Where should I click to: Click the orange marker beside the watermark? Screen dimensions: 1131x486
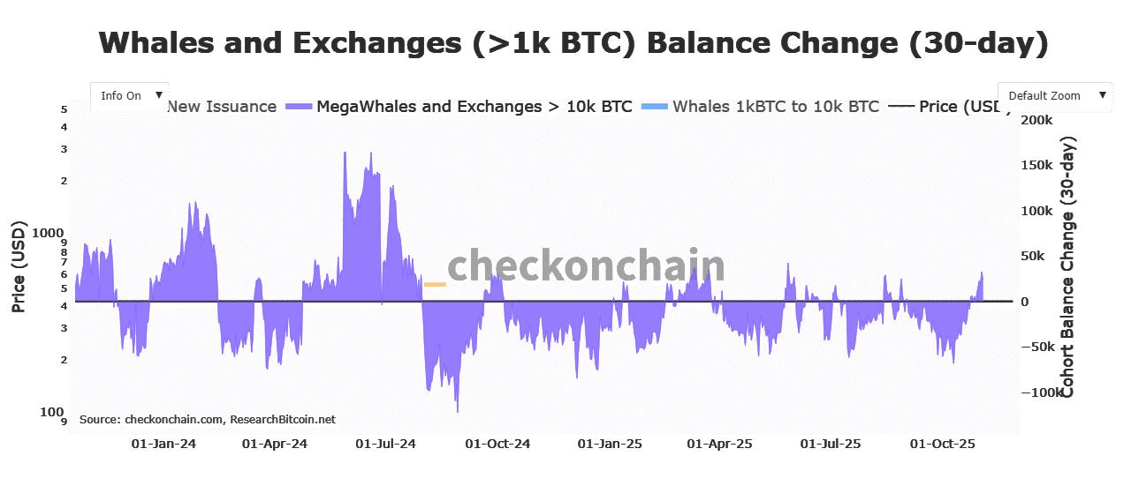435,284
